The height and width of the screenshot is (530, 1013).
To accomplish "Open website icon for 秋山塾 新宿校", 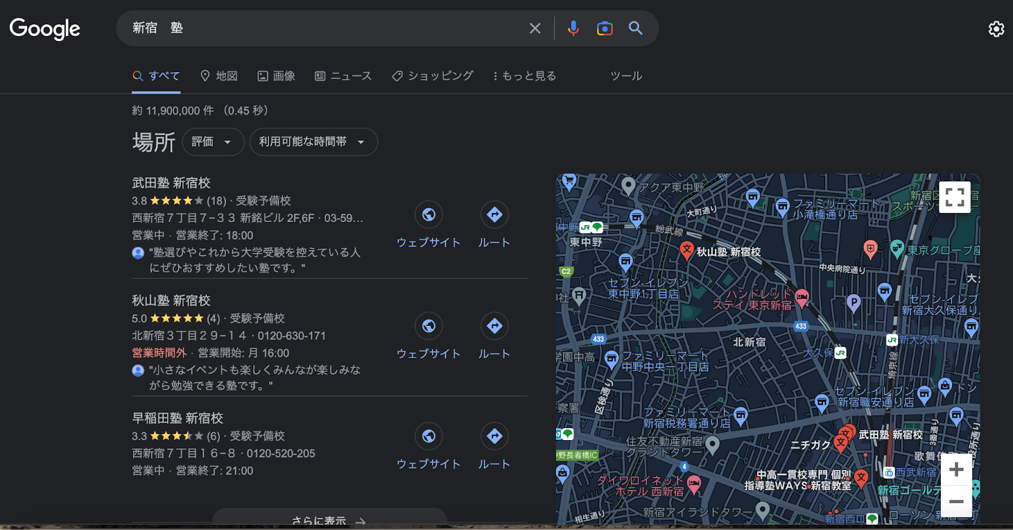I will point(429,326).
